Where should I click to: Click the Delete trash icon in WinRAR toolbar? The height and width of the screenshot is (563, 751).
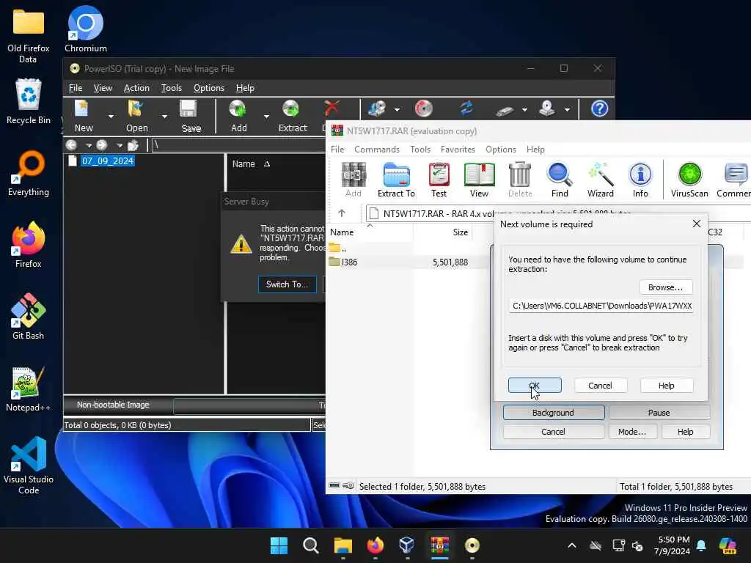click(520, 180)
